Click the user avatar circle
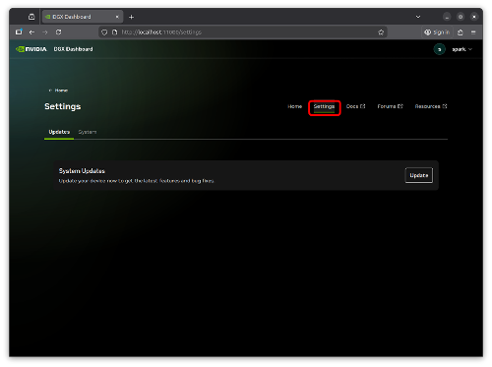 click(x=440, y=49)
